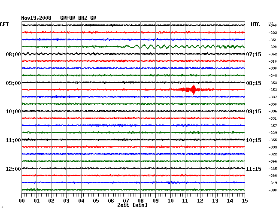Select the DC offset value -337

[x=273, y=97]
